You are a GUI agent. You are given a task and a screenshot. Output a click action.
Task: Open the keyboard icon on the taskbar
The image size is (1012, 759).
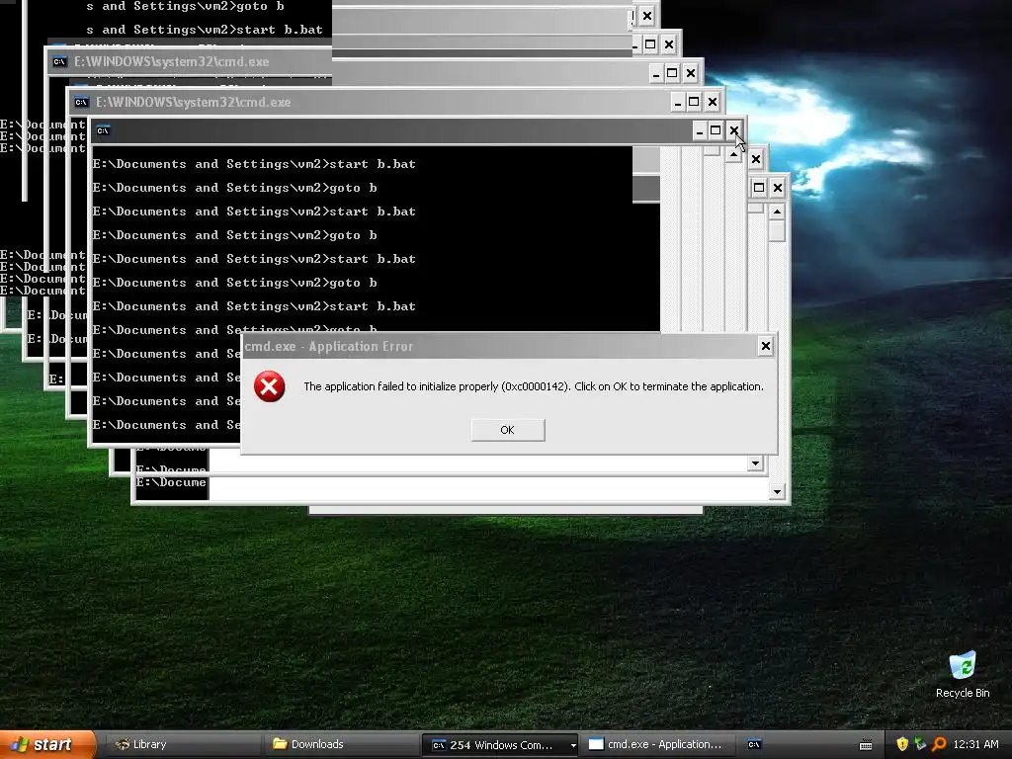point(866,745)
